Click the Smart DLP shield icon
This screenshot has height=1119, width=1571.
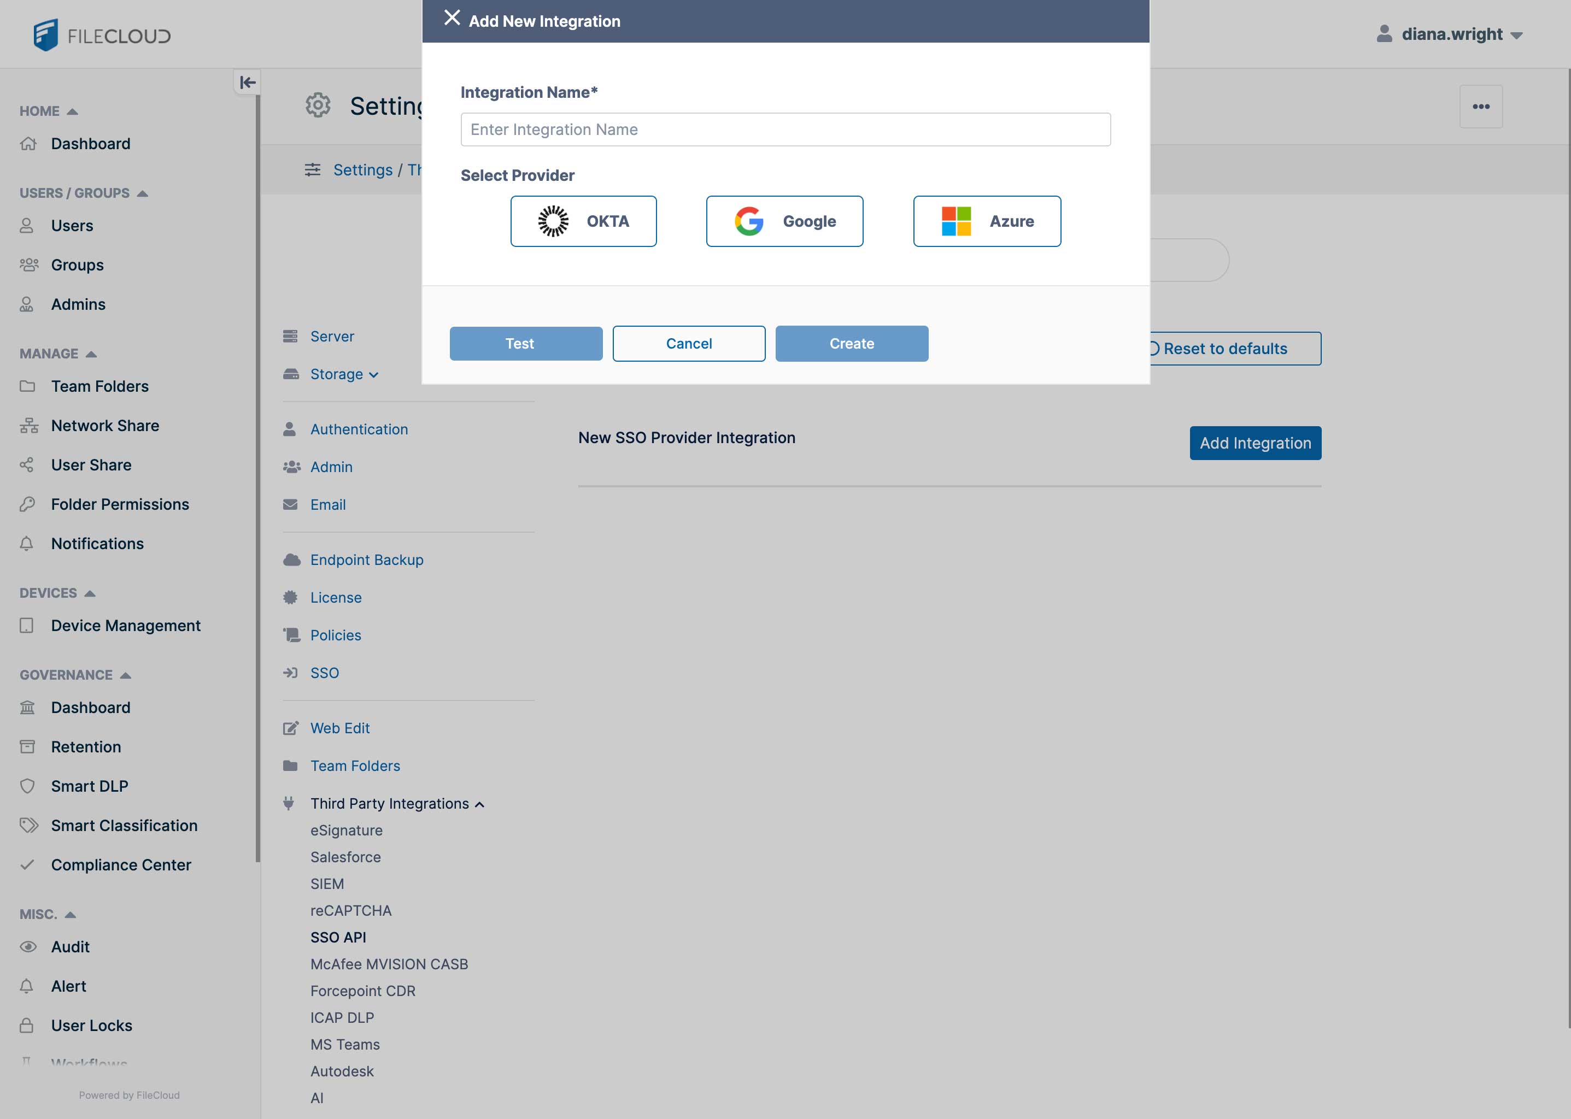click(27, 786)
